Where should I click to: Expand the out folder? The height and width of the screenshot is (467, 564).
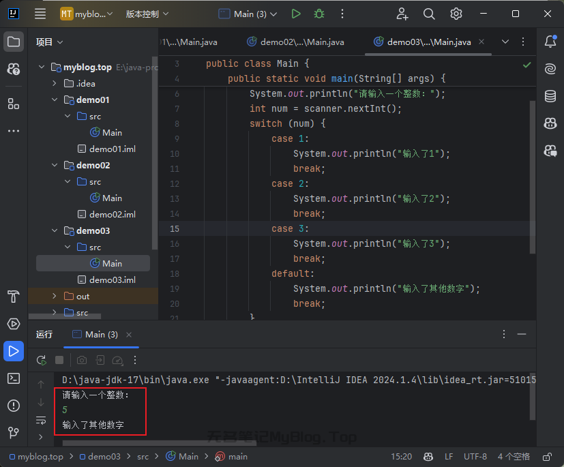point(55,296)
